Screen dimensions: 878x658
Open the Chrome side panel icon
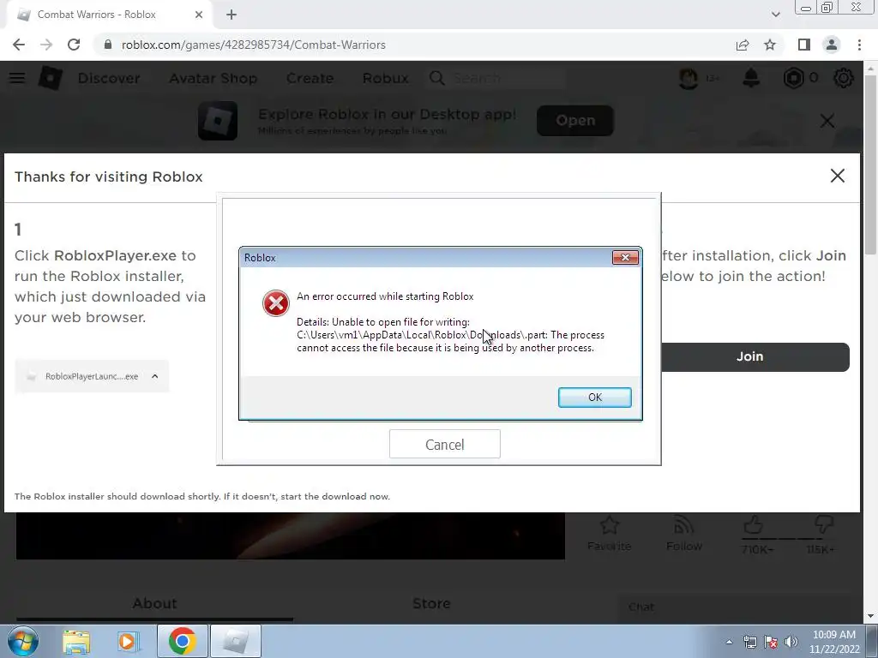[x=804, y=45]
